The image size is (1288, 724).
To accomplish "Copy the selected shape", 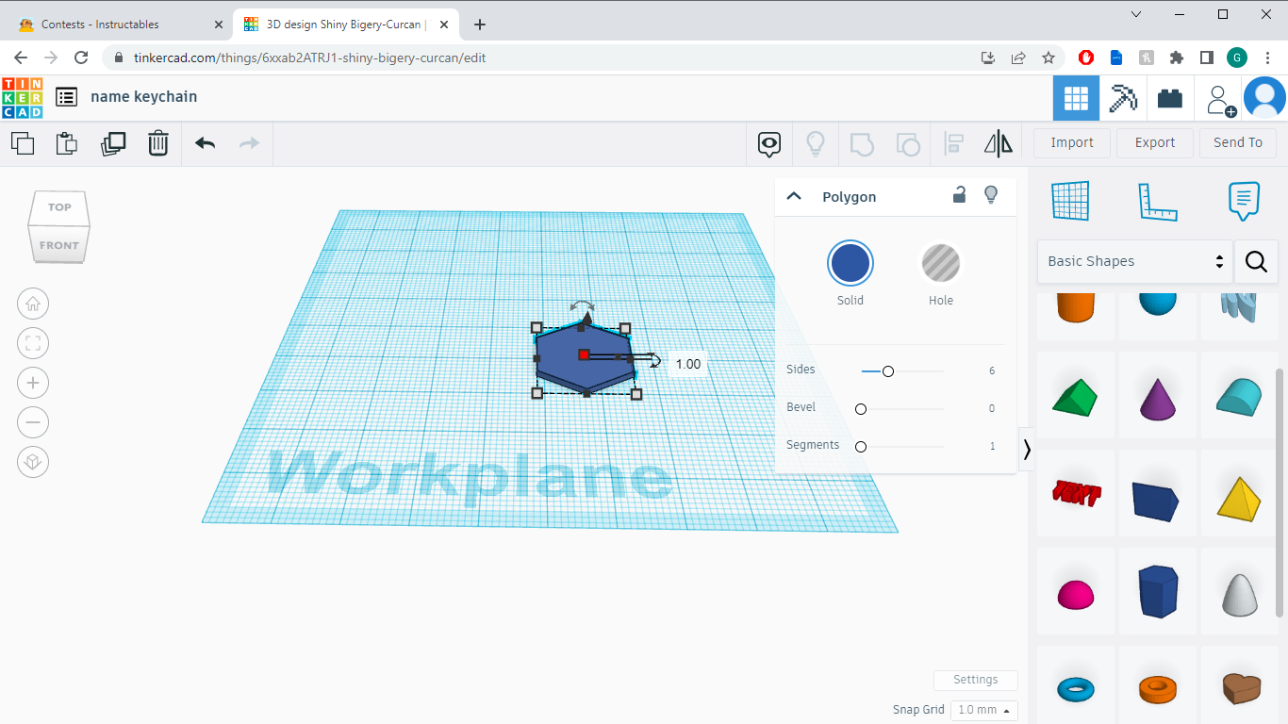I will 23,143.
